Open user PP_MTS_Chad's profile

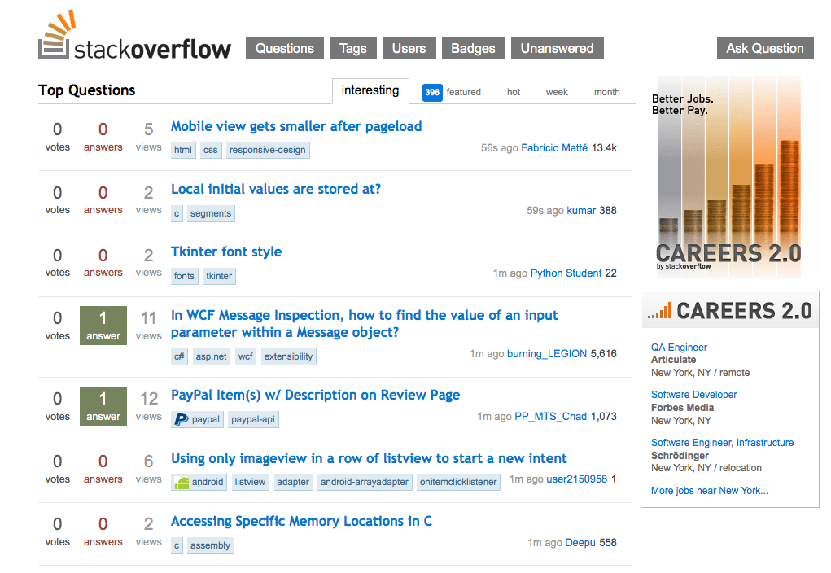click(x=551, y=416)
